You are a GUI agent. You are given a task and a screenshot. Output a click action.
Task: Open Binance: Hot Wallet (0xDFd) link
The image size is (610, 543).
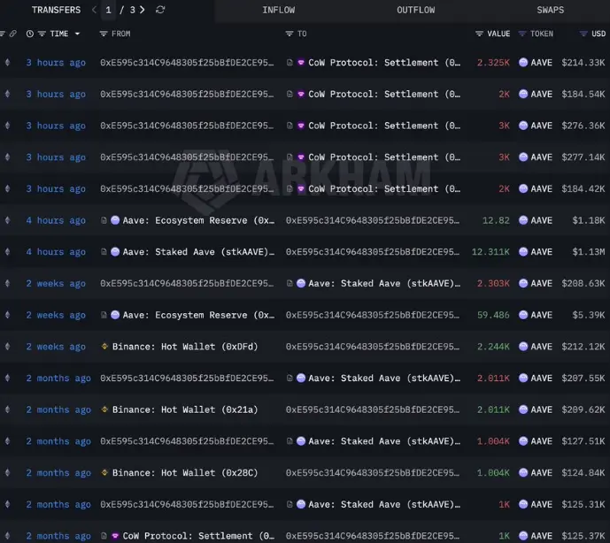[x=185, y=347]
